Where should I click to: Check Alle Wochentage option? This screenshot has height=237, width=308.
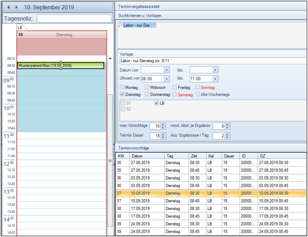[198, 94]
